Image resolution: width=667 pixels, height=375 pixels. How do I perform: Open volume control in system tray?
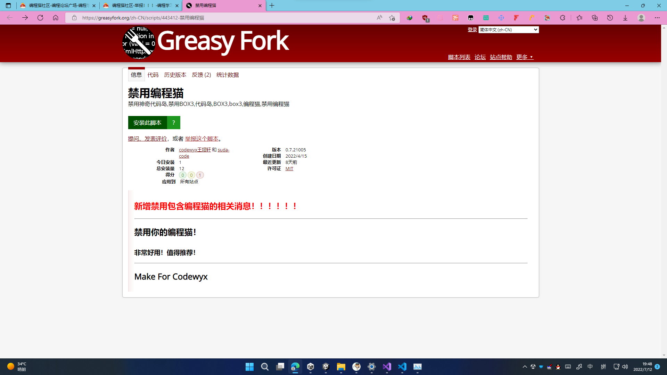point(625,367)
